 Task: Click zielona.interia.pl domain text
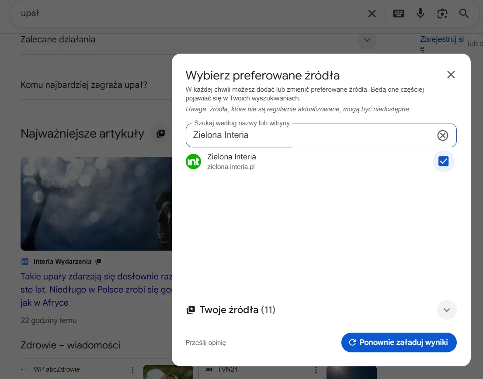point(231,167)
